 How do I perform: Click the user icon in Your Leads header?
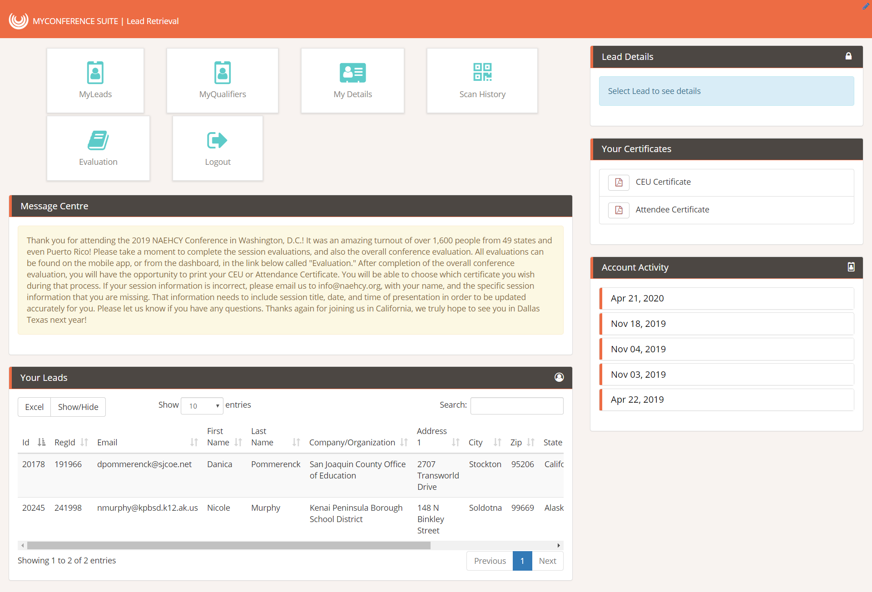click(559, 377)
